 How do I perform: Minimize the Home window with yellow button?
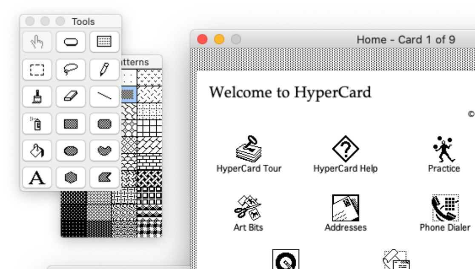click(219, 40)
